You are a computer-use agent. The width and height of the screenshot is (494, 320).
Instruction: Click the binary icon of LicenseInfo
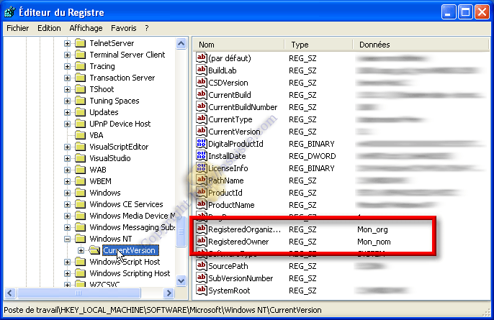point(202,168)
